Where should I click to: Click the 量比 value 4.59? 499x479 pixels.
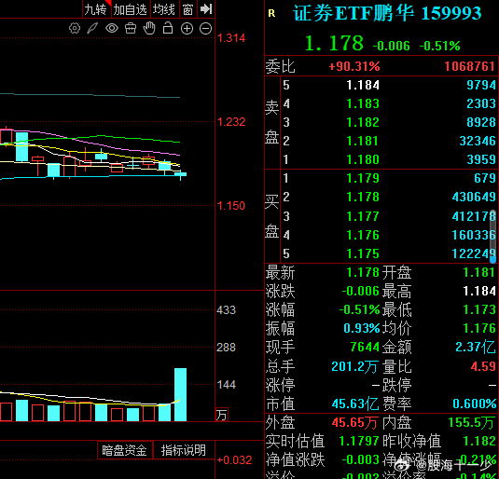click(483, 366)
